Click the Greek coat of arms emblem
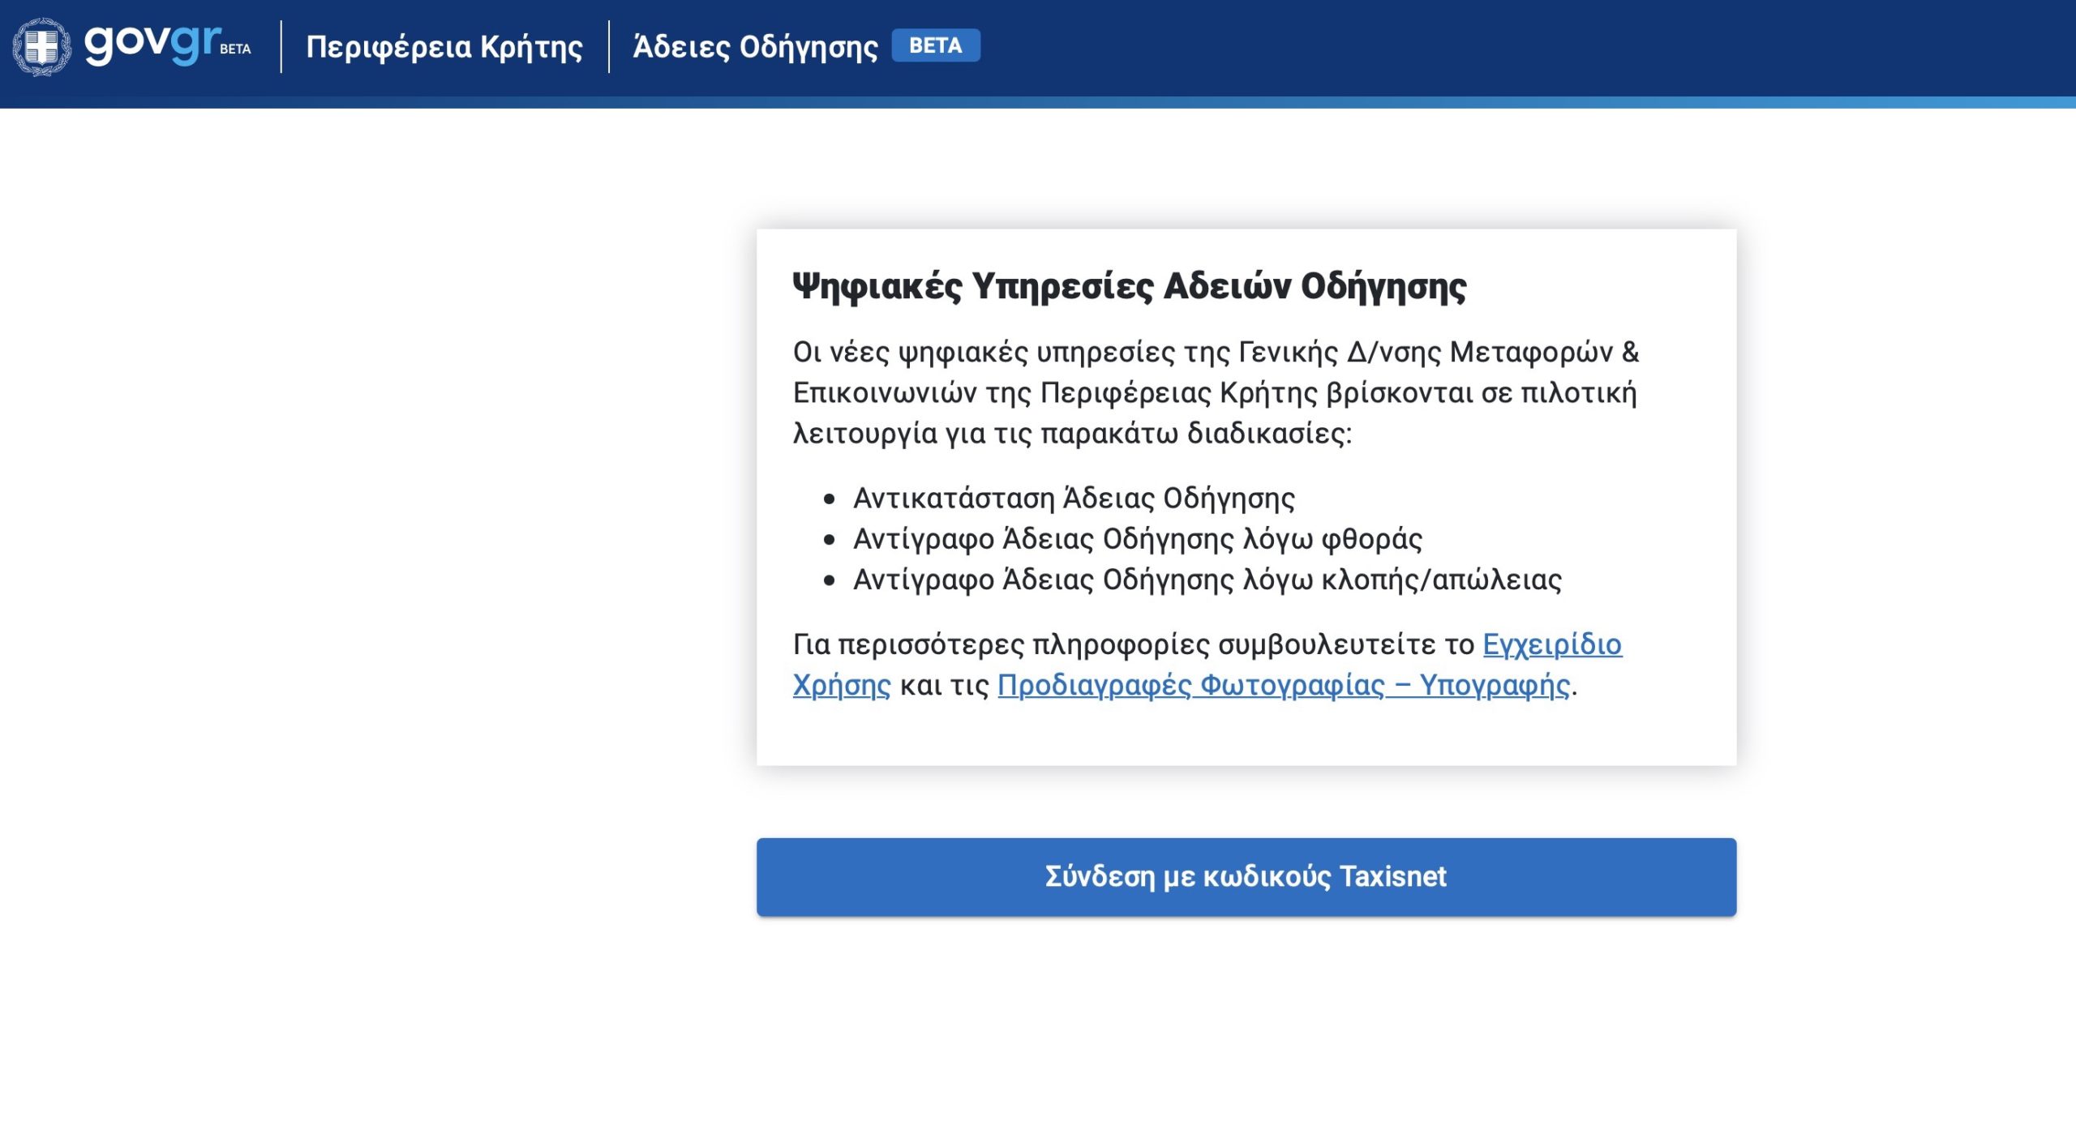This screenshot has height=1147, width=2076. tap(41, 47)
